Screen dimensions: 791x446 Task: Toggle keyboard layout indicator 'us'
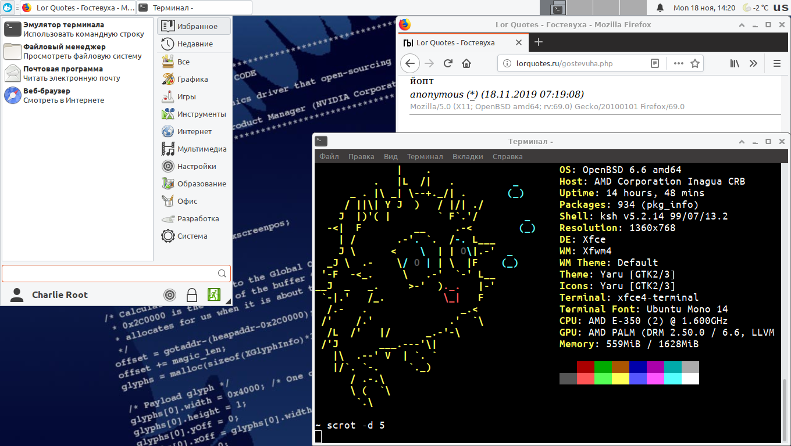[x=781, y=8]
